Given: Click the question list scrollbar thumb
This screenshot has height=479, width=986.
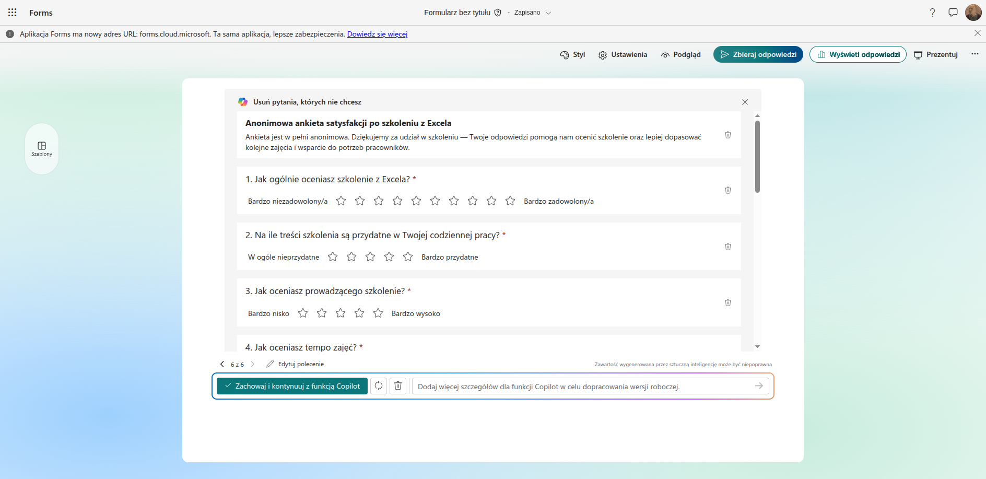Looking at the screenshot, I should tap(757, 157).
